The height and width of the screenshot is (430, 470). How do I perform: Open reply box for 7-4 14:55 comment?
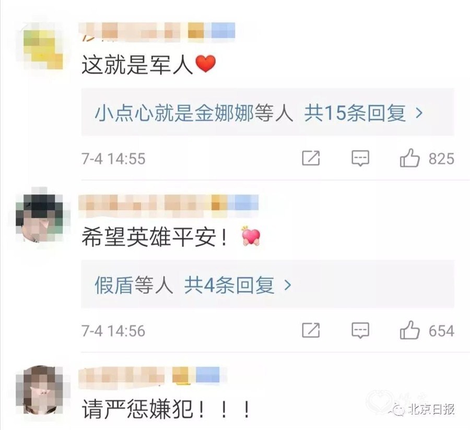[360, 158]
